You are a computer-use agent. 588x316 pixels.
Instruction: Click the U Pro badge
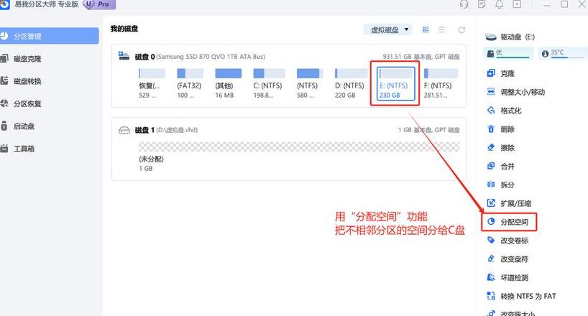[99, 4]
